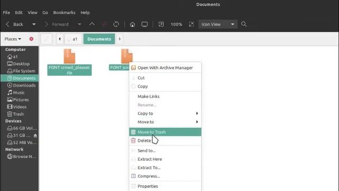The height and width of the screenshot is (191, 339).
Task: Choose Compress... in the context menu
Action: [x=165, y=176]
